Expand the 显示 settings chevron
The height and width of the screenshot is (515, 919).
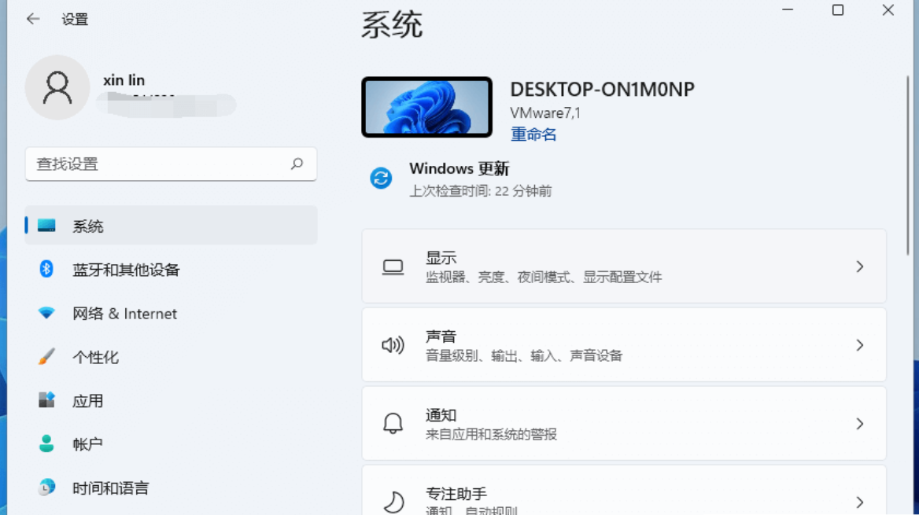click(x=860, y=267)
